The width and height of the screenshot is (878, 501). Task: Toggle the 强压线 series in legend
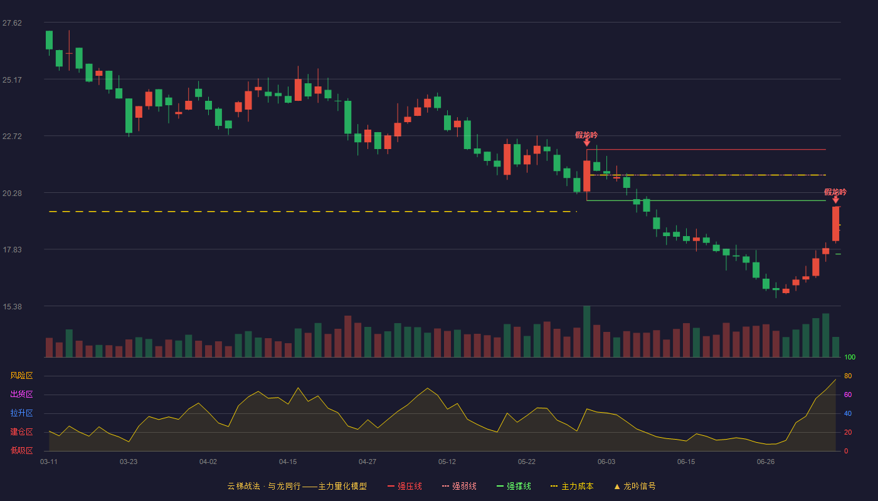[x=410, y=486]
